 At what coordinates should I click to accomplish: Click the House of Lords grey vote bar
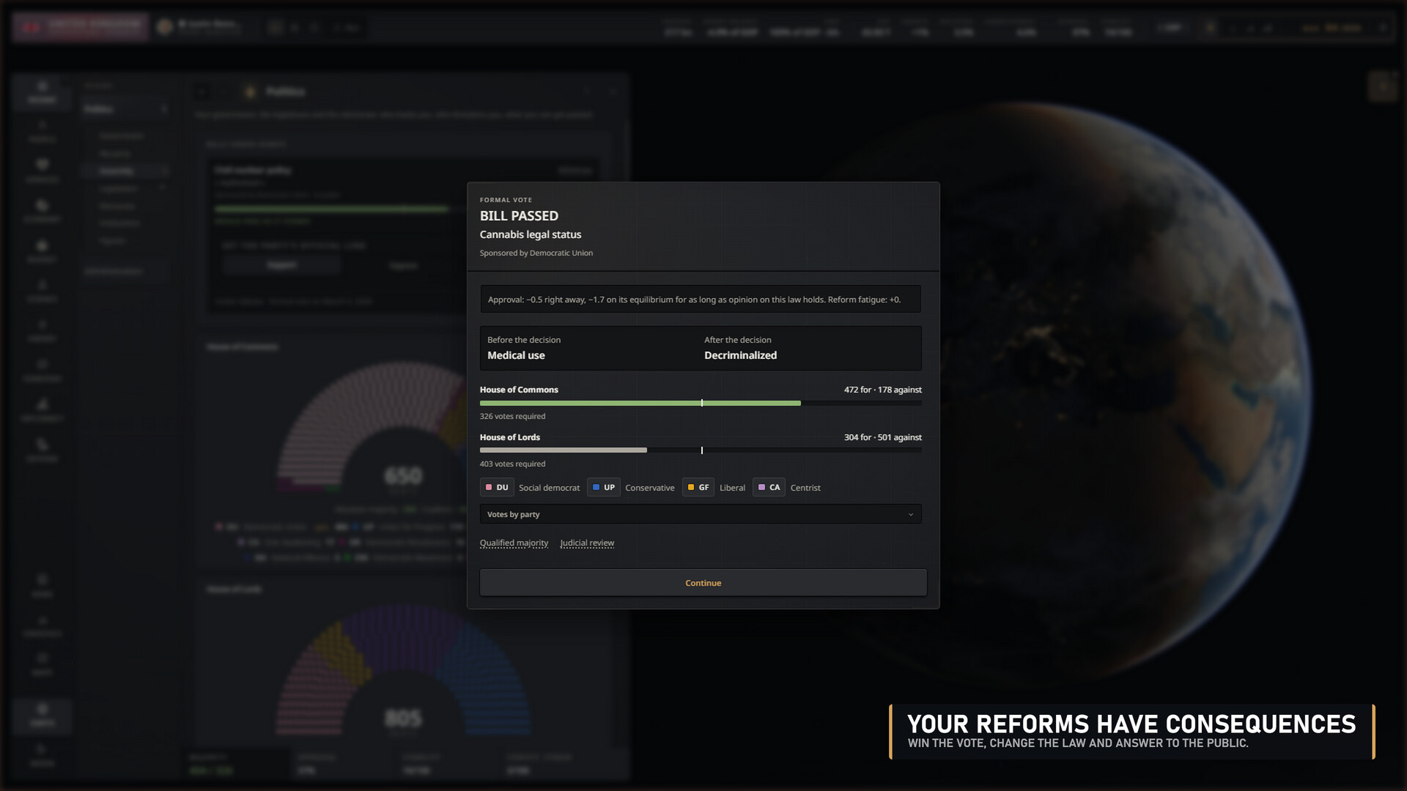(563, 450)
